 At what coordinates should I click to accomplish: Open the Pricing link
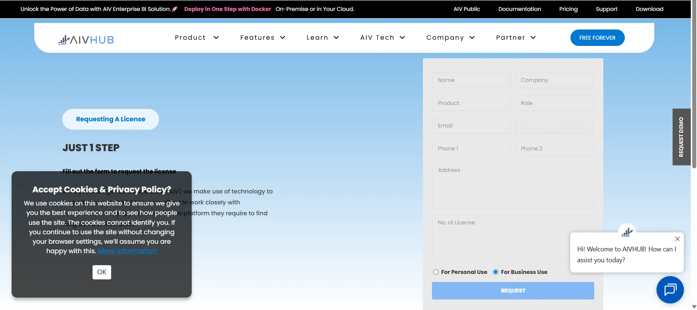[x=568, y=9]
